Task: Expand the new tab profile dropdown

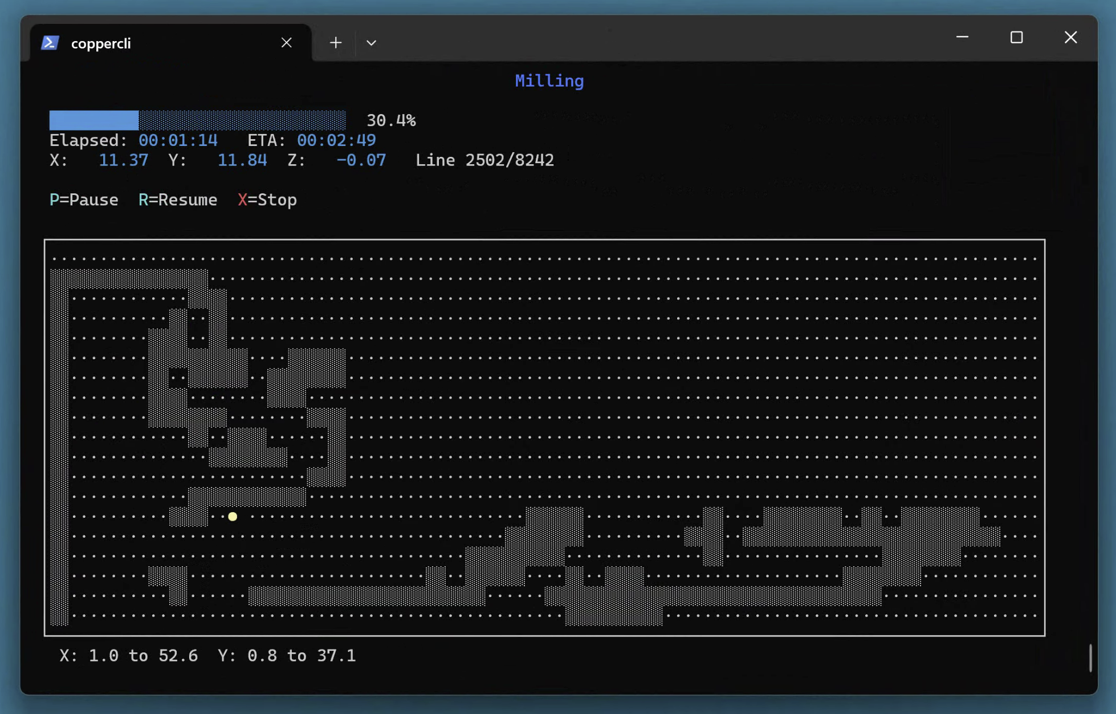Action: click(371, 43)
